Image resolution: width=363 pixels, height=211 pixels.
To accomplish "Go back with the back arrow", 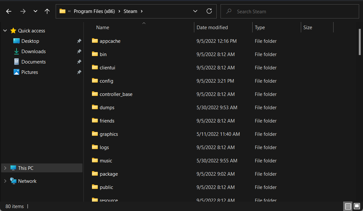I will pos(9,11).
